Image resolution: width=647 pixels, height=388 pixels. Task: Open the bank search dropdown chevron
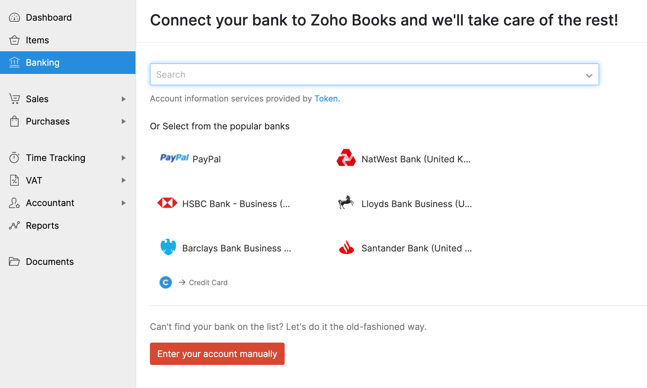(x=589, y=75)
